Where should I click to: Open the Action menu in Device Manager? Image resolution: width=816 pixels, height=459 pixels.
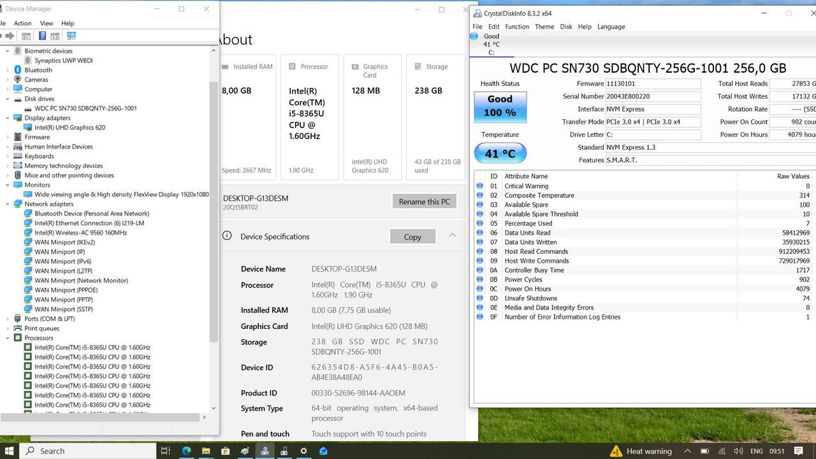pos(23,23)
